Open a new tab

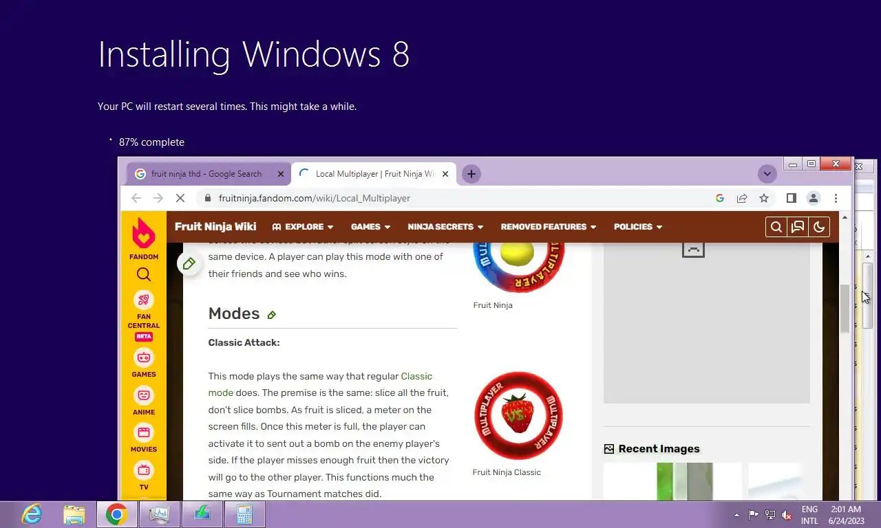471,174
